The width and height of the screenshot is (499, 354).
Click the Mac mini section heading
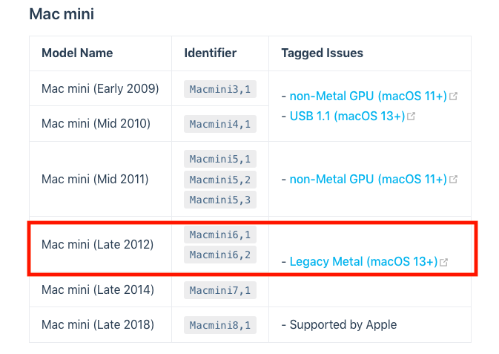(x=62, y=14)
